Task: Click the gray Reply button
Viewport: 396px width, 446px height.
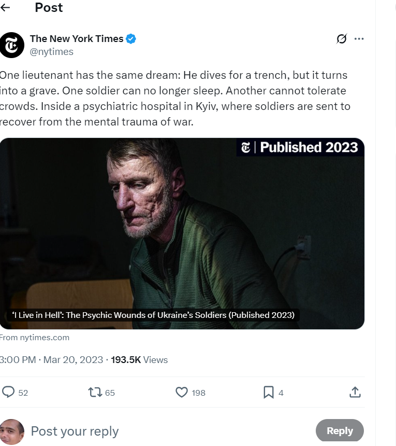Action: pos(340,430)
